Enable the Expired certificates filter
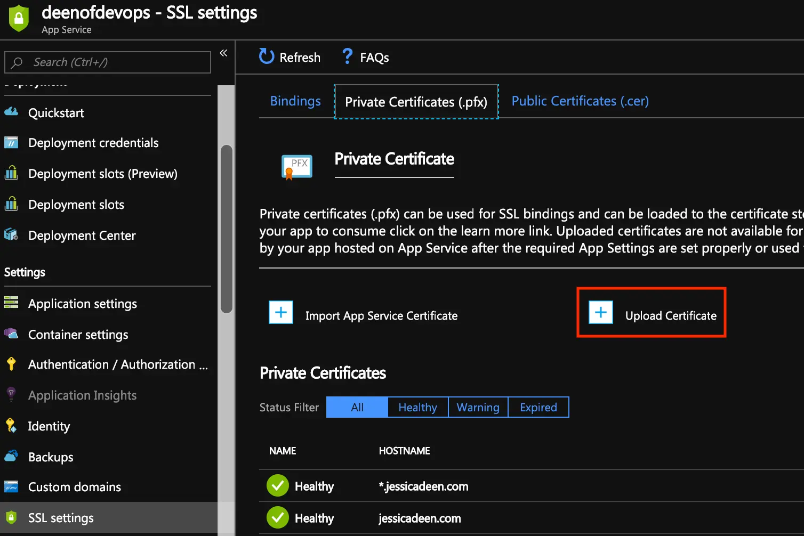 coord(538,407)
